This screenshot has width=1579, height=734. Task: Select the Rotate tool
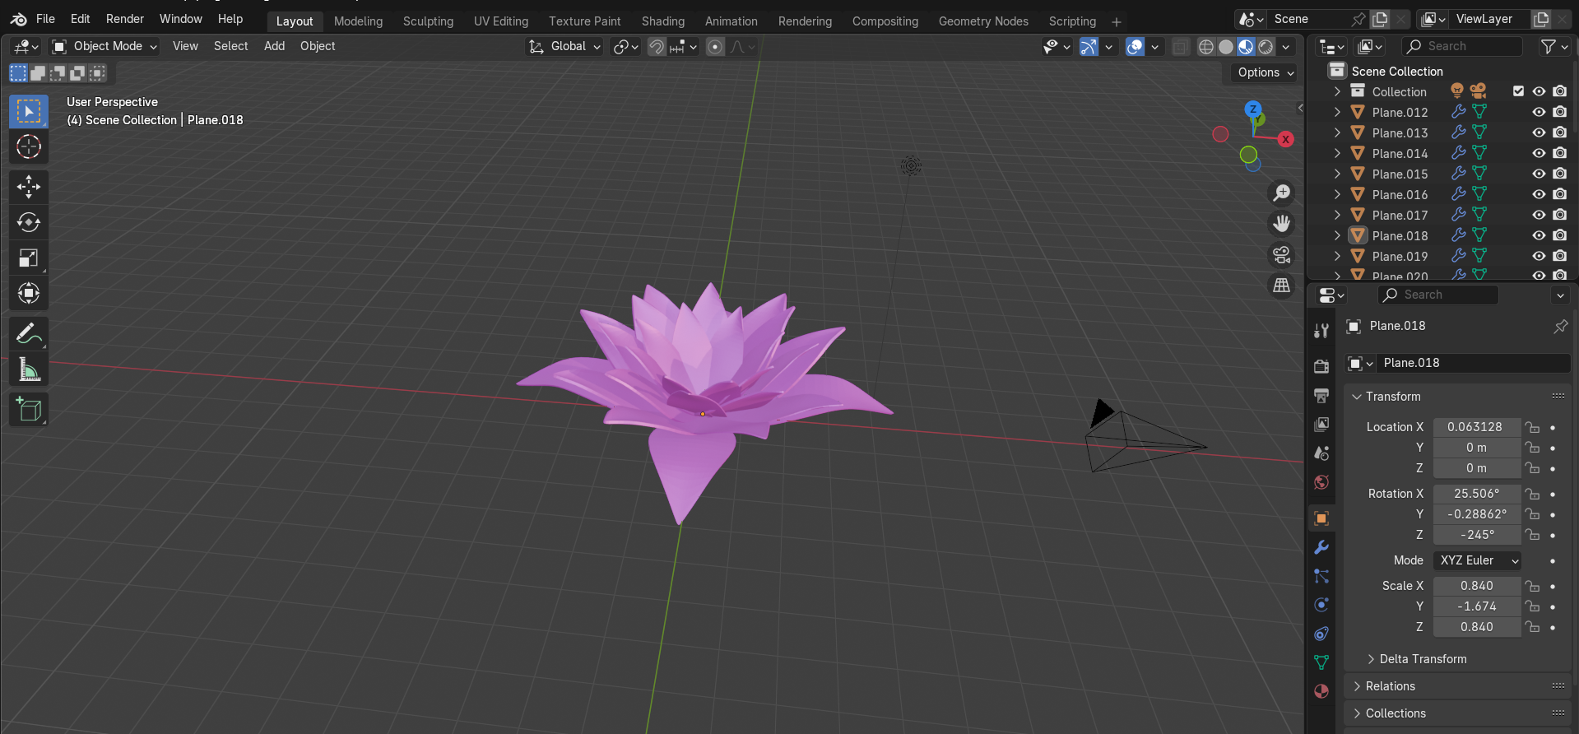click(29, 222)
